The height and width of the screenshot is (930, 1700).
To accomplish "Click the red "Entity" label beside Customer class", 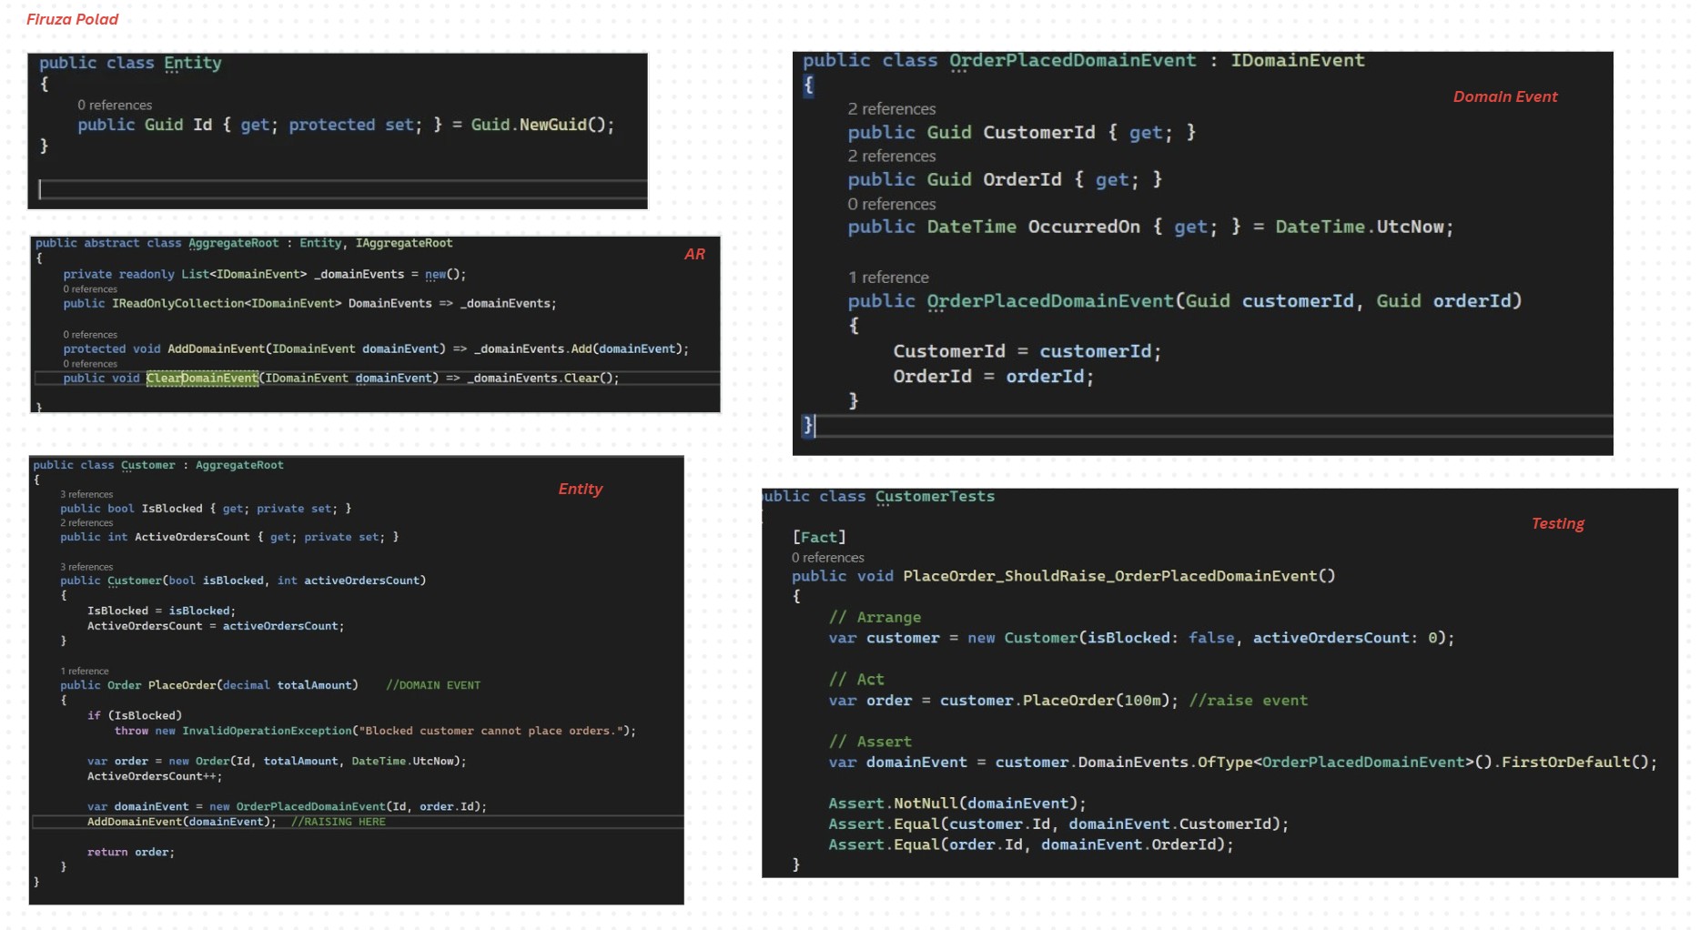I will click(580, 490).
